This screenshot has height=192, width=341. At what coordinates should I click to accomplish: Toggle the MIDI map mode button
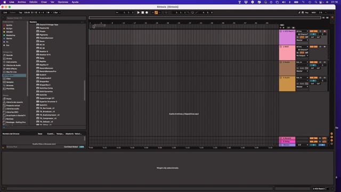coord(313,13)
